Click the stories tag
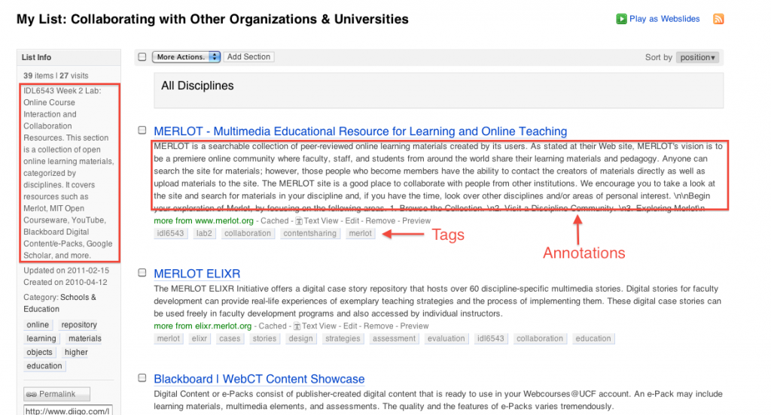 click(x=264, y=339)
